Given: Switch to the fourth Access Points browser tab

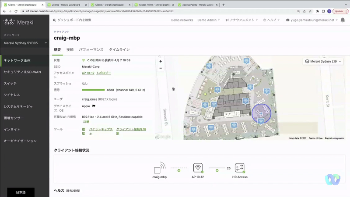Looking at the screenshot, I should click(154, 5).
